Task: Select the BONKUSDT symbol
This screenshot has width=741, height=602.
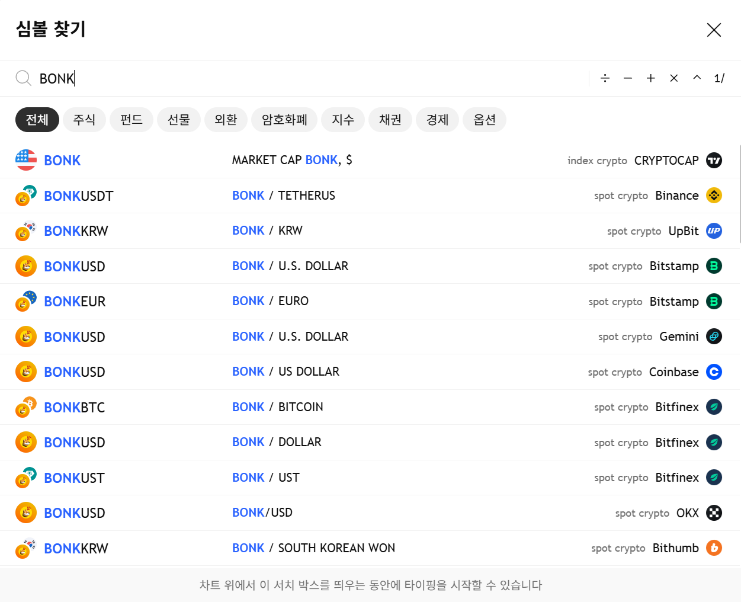Action: pos(79,196)
